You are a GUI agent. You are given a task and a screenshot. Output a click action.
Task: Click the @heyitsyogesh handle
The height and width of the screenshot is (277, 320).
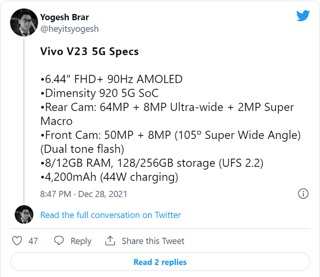pos(69,29)
